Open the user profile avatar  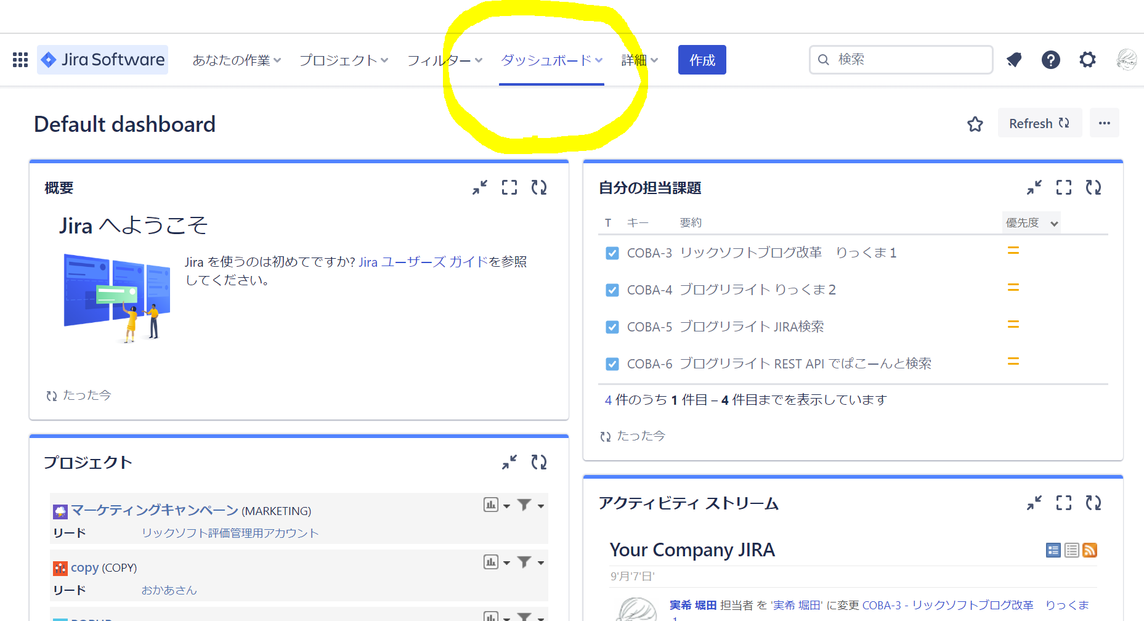1127,60
